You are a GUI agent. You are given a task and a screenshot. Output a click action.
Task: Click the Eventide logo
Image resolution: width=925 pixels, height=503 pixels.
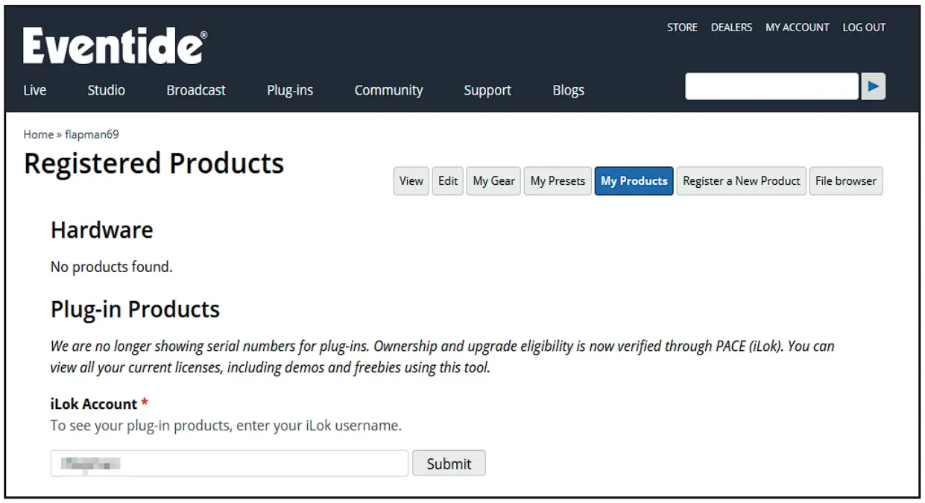pos(115,46)
